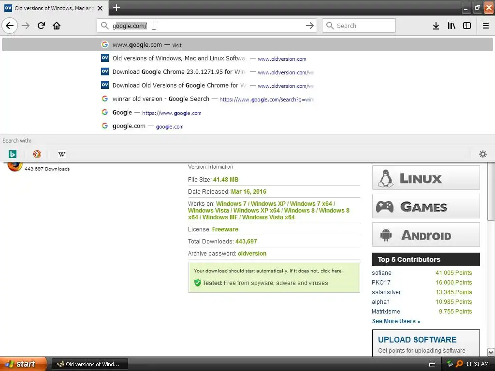Click the Mar 16, 2016 release date

pyautogui.click(x=248, y=191)
